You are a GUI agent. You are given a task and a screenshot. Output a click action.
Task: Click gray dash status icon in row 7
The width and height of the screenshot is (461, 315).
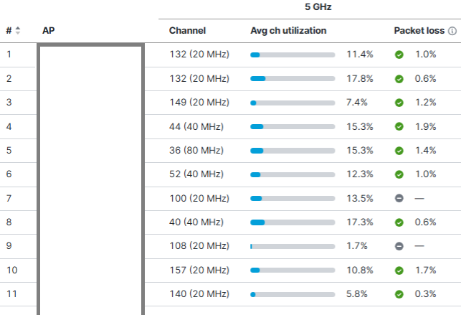click(x=399, y=199)
